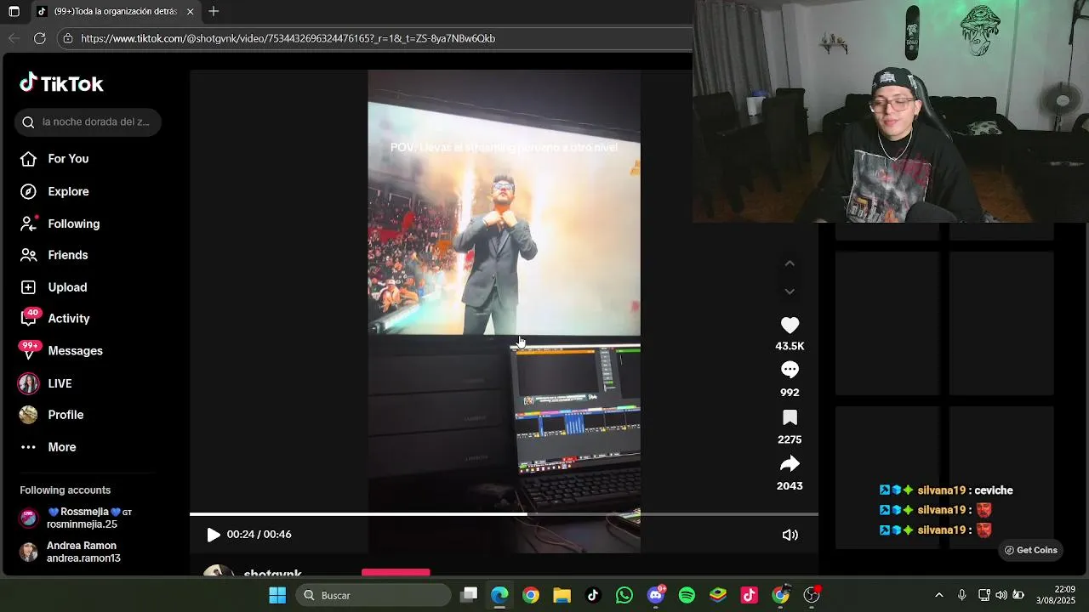This screenshot has height=612, width=1089.
Task: Click the TikTok logo
Action: [x=61, y=83]
